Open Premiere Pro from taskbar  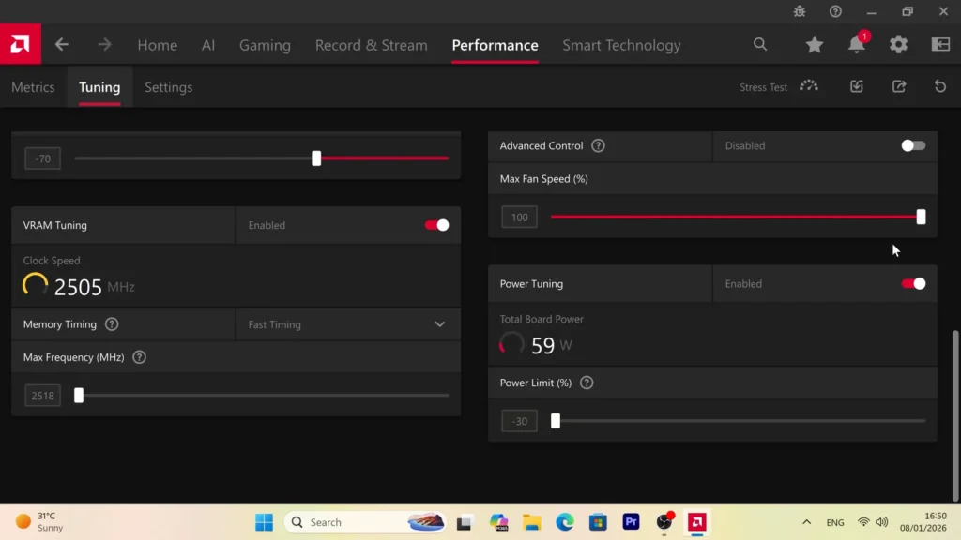pyautogui.click(x=631, y=521)
